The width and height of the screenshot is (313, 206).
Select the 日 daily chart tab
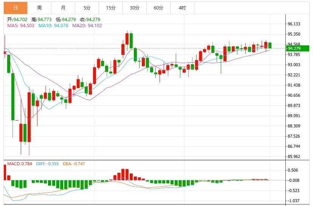coord(15,8)
